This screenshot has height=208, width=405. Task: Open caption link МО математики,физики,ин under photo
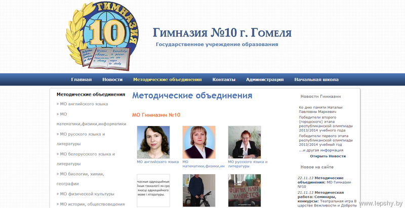(x=204, y=164)
